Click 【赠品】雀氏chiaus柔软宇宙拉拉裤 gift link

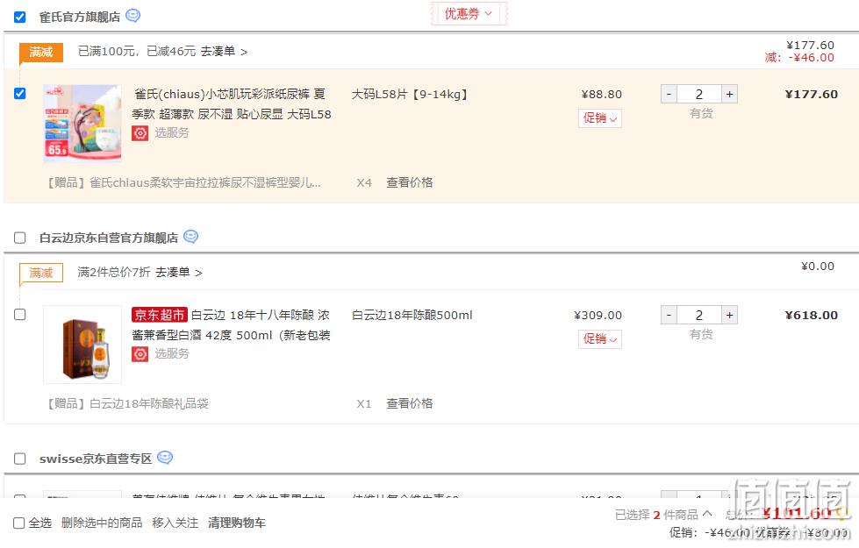tap(183, 182)
